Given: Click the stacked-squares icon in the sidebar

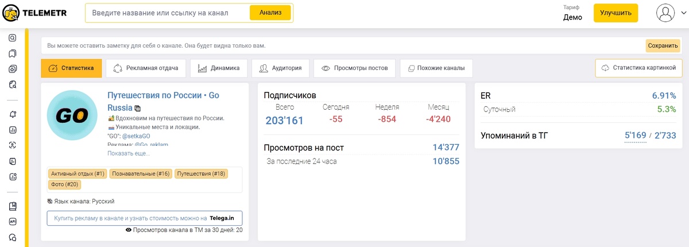Looking at the screenshot, I should (x=13, y=69).
